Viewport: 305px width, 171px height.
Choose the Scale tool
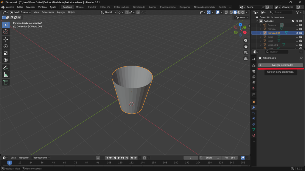point(6,53)
